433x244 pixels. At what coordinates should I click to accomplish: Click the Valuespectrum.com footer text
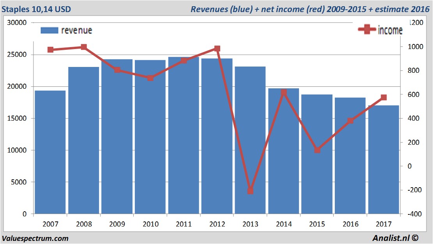(35, 239)
